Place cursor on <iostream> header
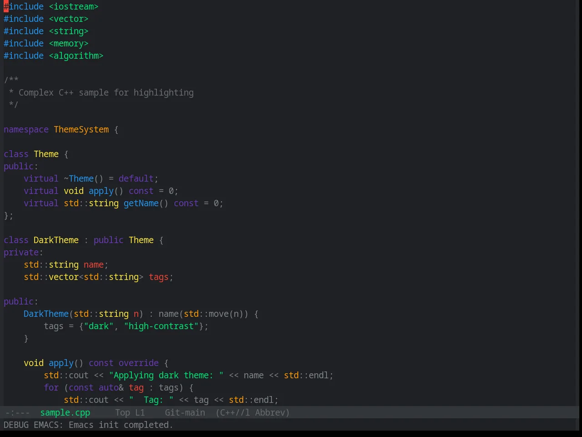This screenshot has width=582, height=437. (74, 6)
